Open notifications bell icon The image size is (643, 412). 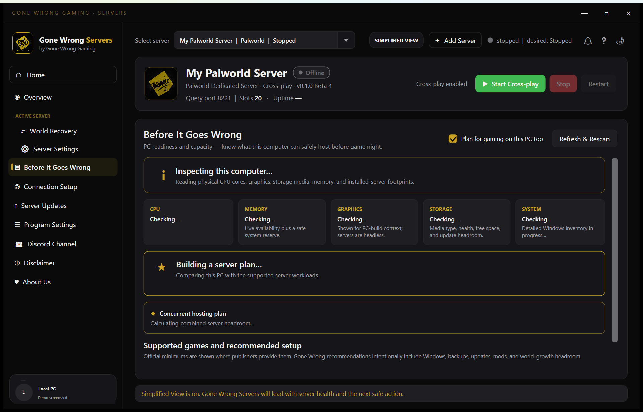pyautogui.click(x=588, y=41)
